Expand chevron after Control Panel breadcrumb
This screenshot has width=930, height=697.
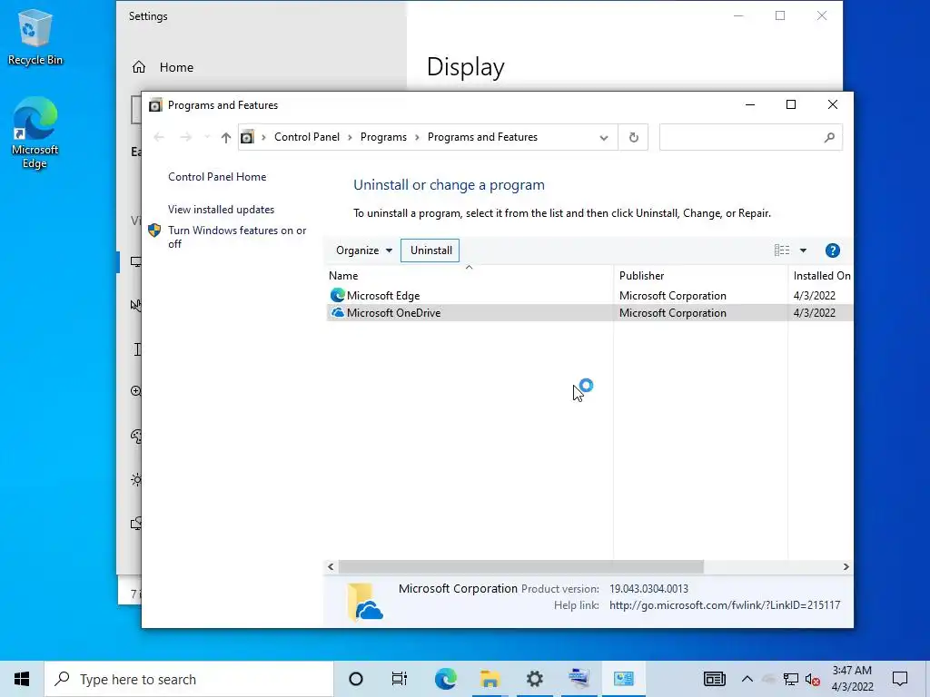coord(350,138)
